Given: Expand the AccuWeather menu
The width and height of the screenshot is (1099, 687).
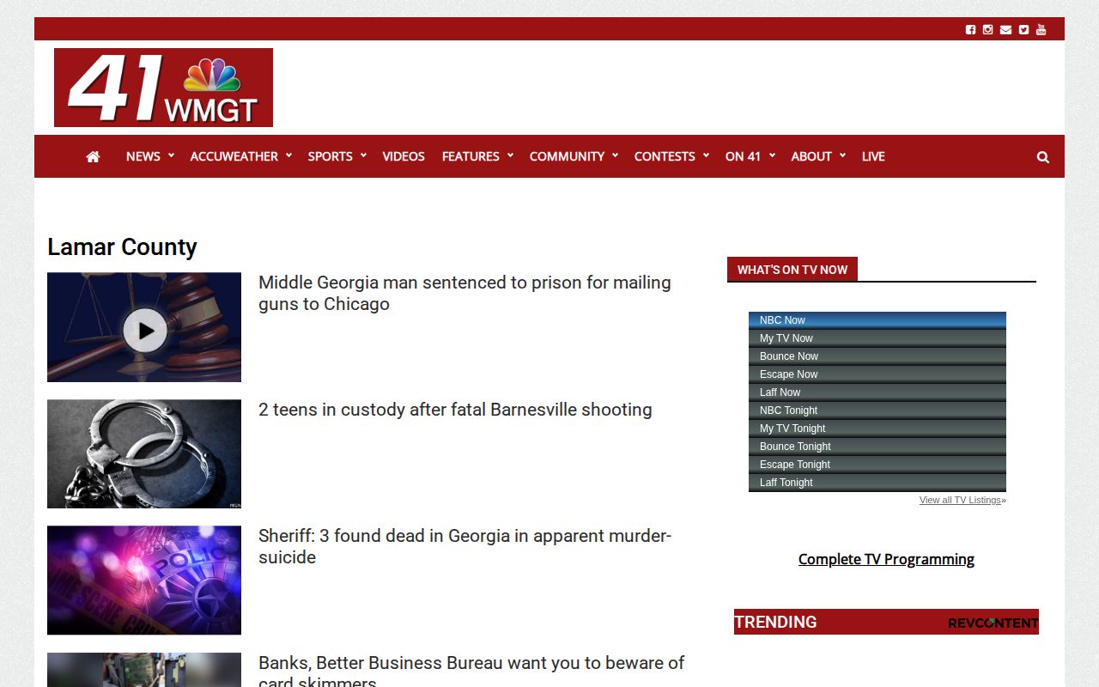Looking at the screenshot, I should 240,156.
